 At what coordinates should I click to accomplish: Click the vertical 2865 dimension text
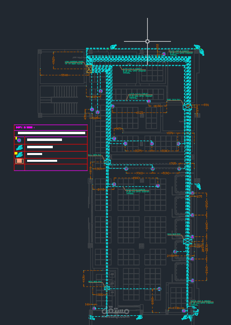(153, 301)
